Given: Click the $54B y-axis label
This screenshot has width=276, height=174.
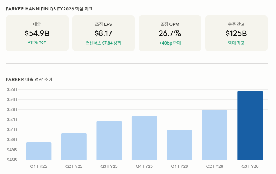Looking at the screenshot, I should [12, 100].
